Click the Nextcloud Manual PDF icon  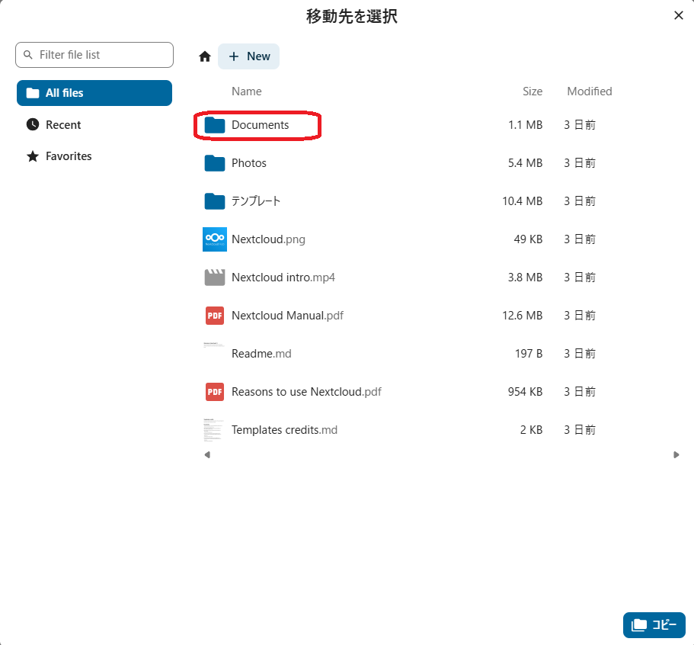(x=215, y=316)
